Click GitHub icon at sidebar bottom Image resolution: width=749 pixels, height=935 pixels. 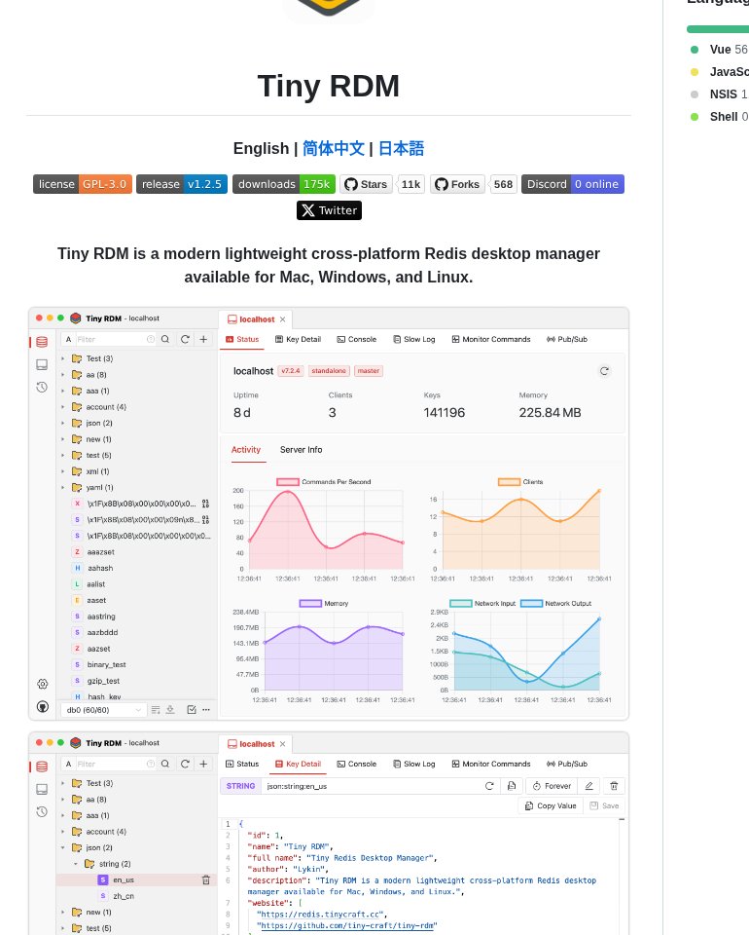(x=42, y=707)
